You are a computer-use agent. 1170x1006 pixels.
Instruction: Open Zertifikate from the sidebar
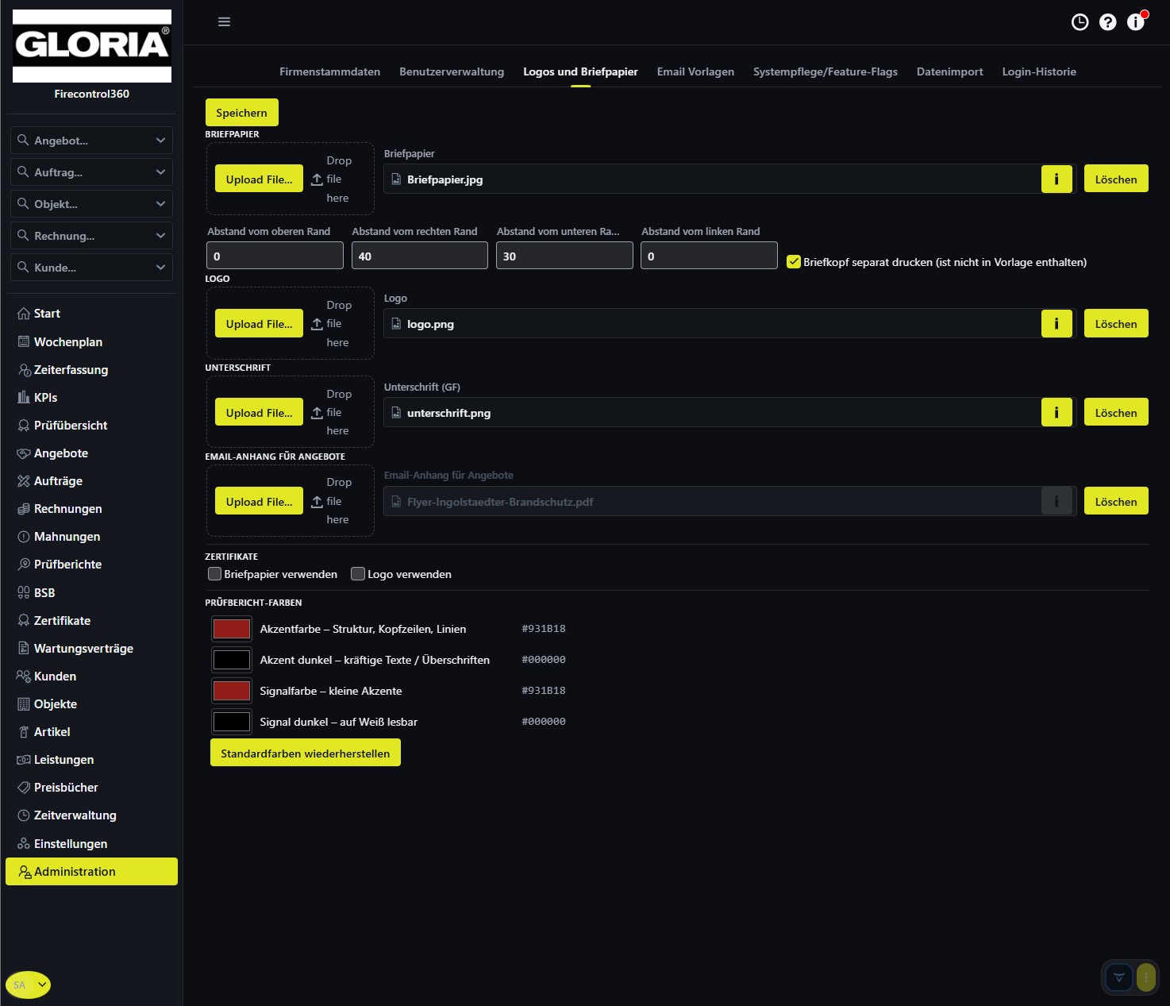[62, 621]
